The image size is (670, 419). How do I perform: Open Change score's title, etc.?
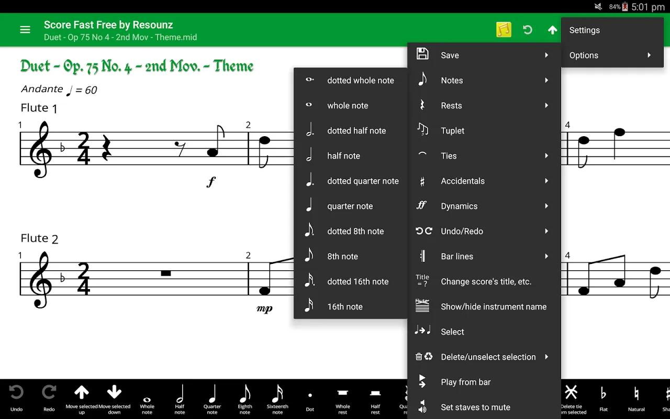[x=484, y=281]
